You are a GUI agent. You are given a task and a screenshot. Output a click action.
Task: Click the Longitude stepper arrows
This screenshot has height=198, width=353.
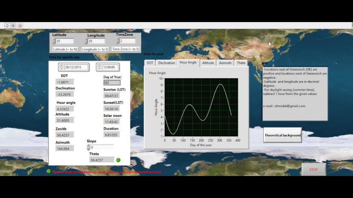click(86, 41)
